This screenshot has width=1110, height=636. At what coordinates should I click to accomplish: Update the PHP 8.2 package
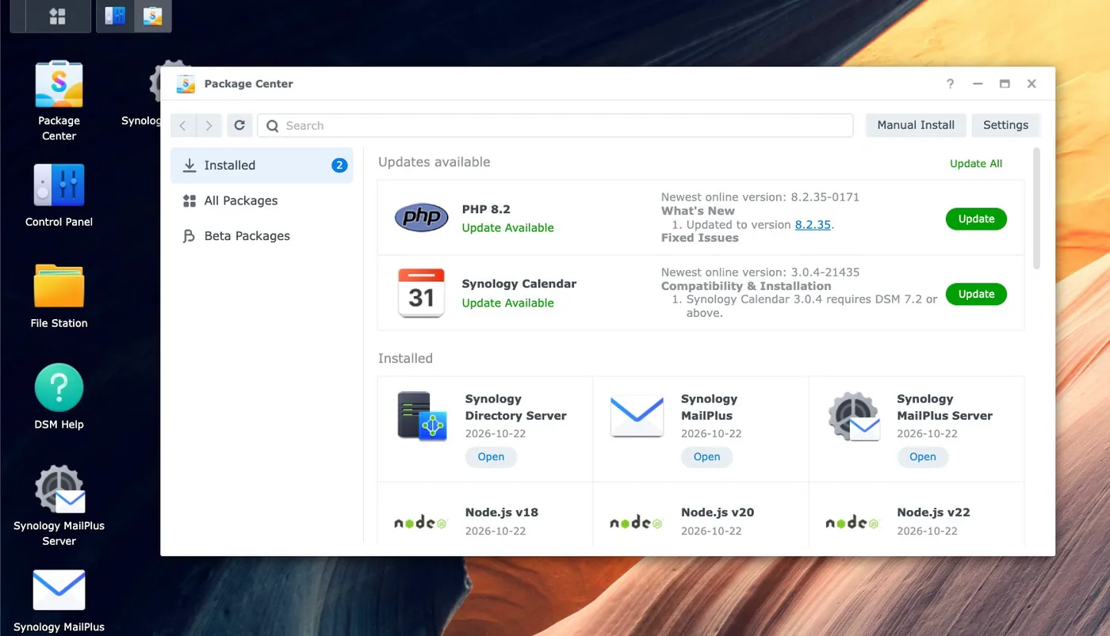coord(976,219)
